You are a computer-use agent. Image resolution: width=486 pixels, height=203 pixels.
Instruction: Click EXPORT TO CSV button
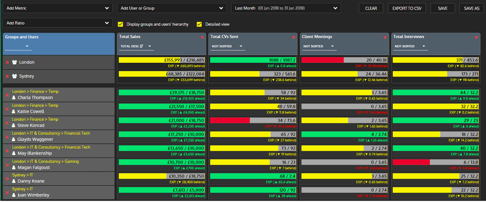pyautogui.click(x=407, y=9)
